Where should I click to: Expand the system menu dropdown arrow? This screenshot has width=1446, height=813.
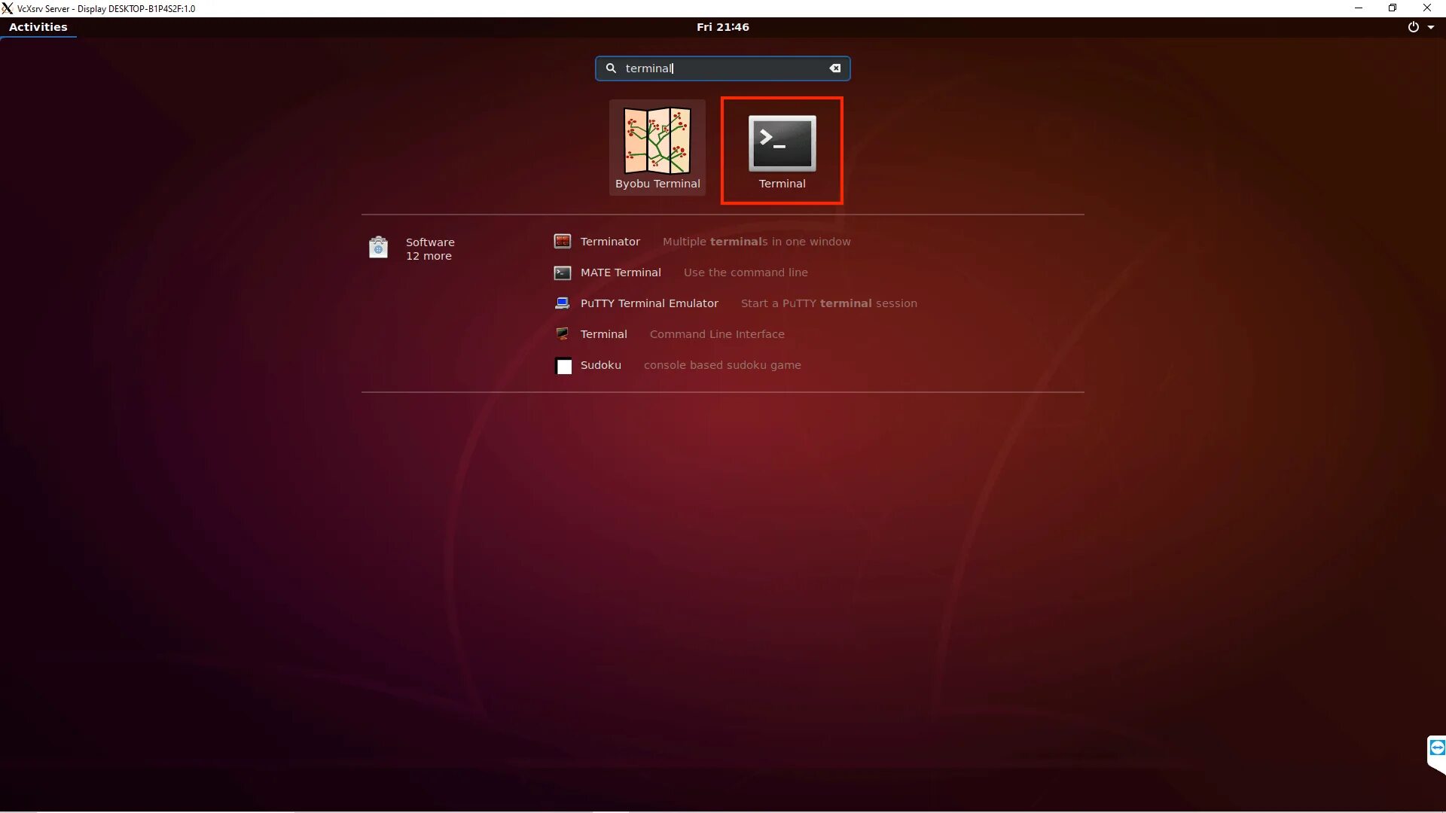click(1431, 27)
